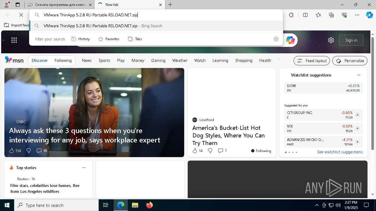Open the Gaming category
The image size is (376, 211).
[158, 60]
